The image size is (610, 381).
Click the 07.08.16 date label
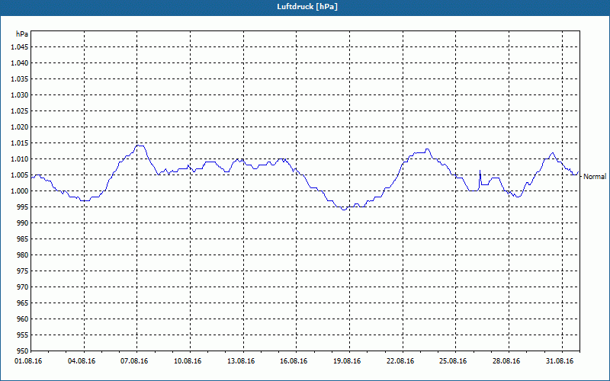point(135,361)
